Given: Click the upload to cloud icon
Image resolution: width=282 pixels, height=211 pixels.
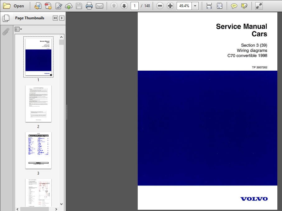Looking at the screenshot, I should tap(69, 6).
